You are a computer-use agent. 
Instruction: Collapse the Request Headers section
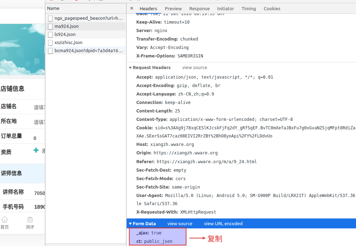130,68
